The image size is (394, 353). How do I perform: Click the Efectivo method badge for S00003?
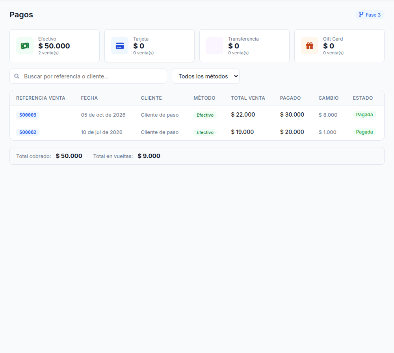205,115
